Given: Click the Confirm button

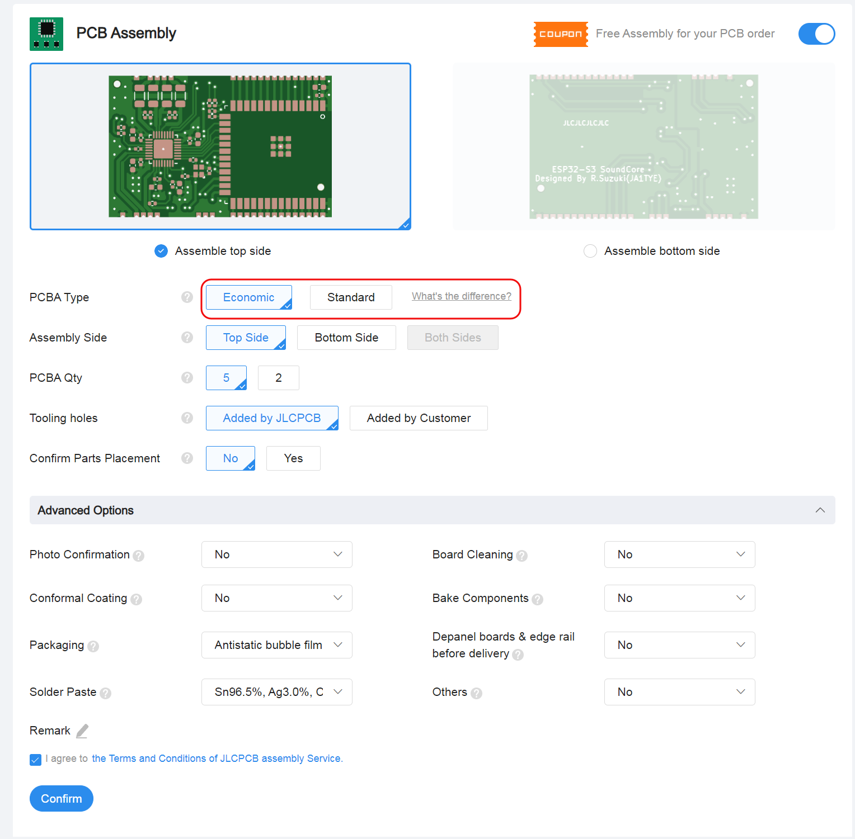Looking at the screenshot, I should (61, 798).
